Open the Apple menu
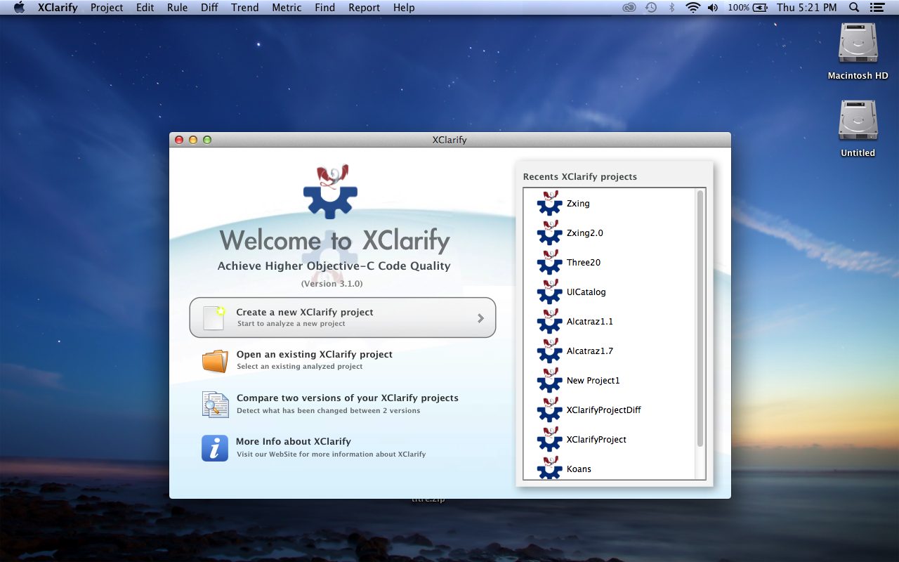Image resolution: width=899 pixels, height=562 pixels. (19, 8)
